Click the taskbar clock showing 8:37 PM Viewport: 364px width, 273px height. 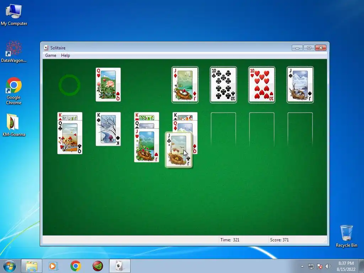[346, 266]
